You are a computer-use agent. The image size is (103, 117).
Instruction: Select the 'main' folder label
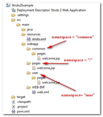tap(25, 25)
